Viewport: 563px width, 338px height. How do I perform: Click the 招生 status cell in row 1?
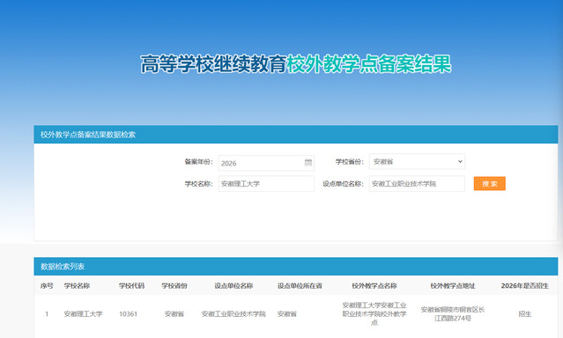[x=524, y=314]
